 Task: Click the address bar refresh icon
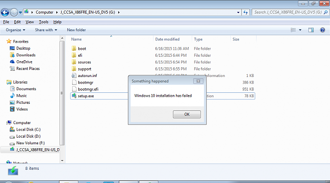coord(246,12)
